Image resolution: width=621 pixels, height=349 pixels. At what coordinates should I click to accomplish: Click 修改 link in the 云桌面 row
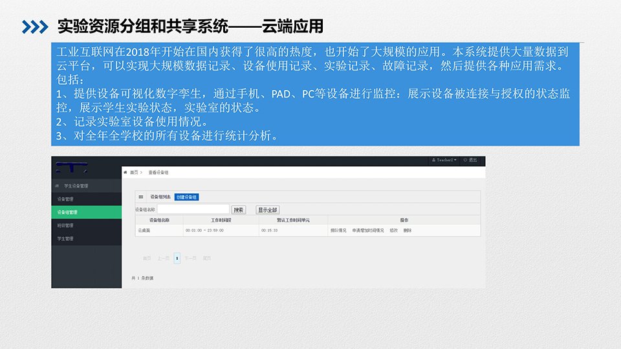(x=393, y=230)
